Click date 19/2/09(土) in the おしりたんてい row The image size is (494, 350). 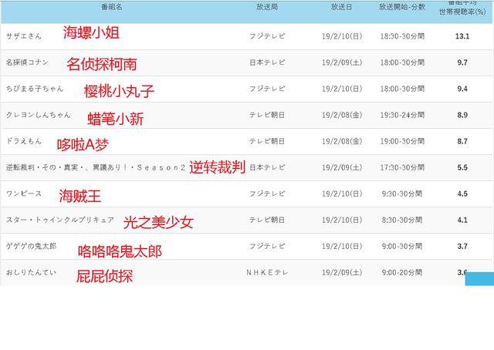(342, 272)
